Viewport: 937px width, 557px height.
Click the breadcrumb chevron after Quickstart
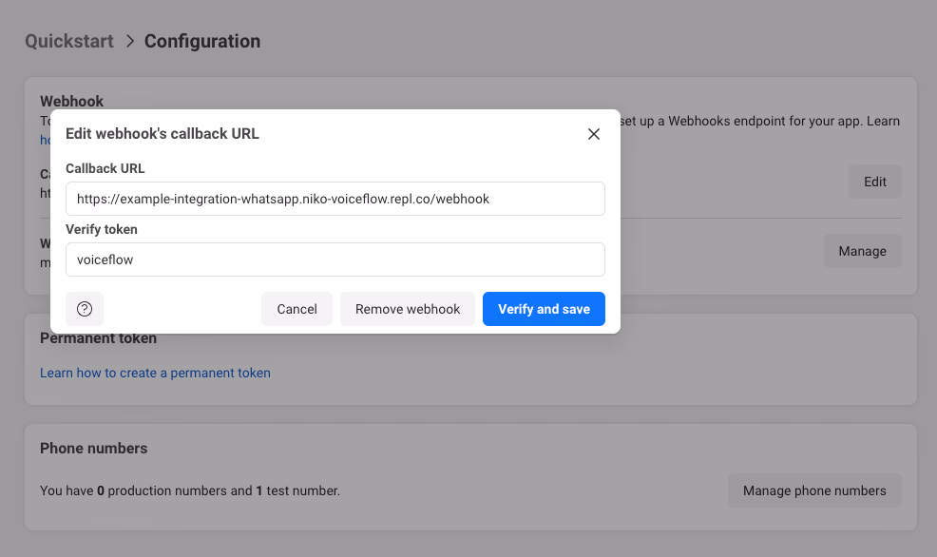tap(129, 42)
